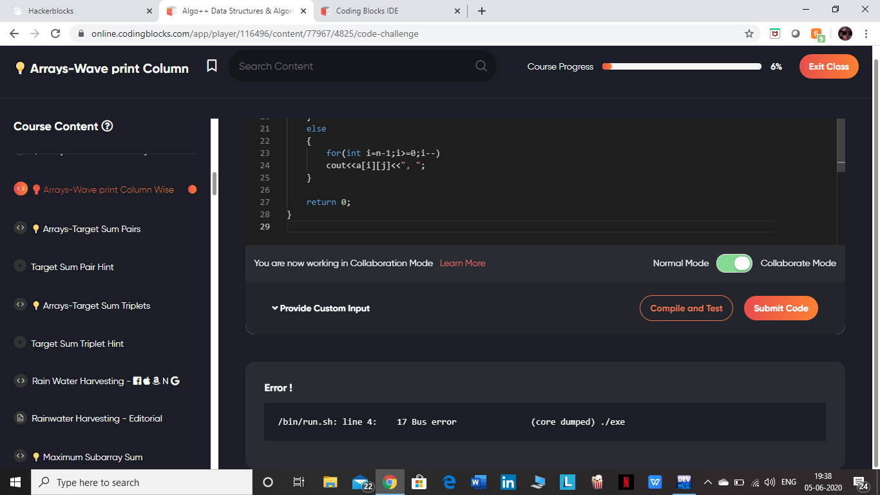Click code icon for Maximum Subarray Sum
Screen dimensions: 880x495
(x=20, y=456)
